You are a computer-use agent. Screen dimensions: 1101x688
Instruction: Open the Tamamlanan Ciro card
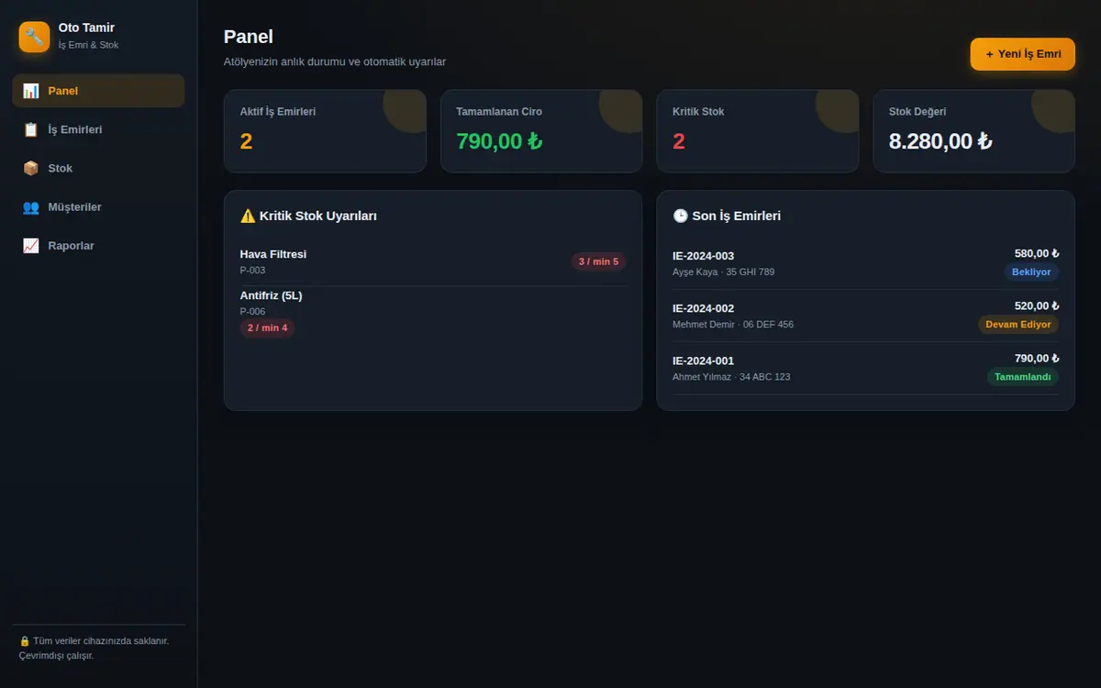tap(541, 131)
